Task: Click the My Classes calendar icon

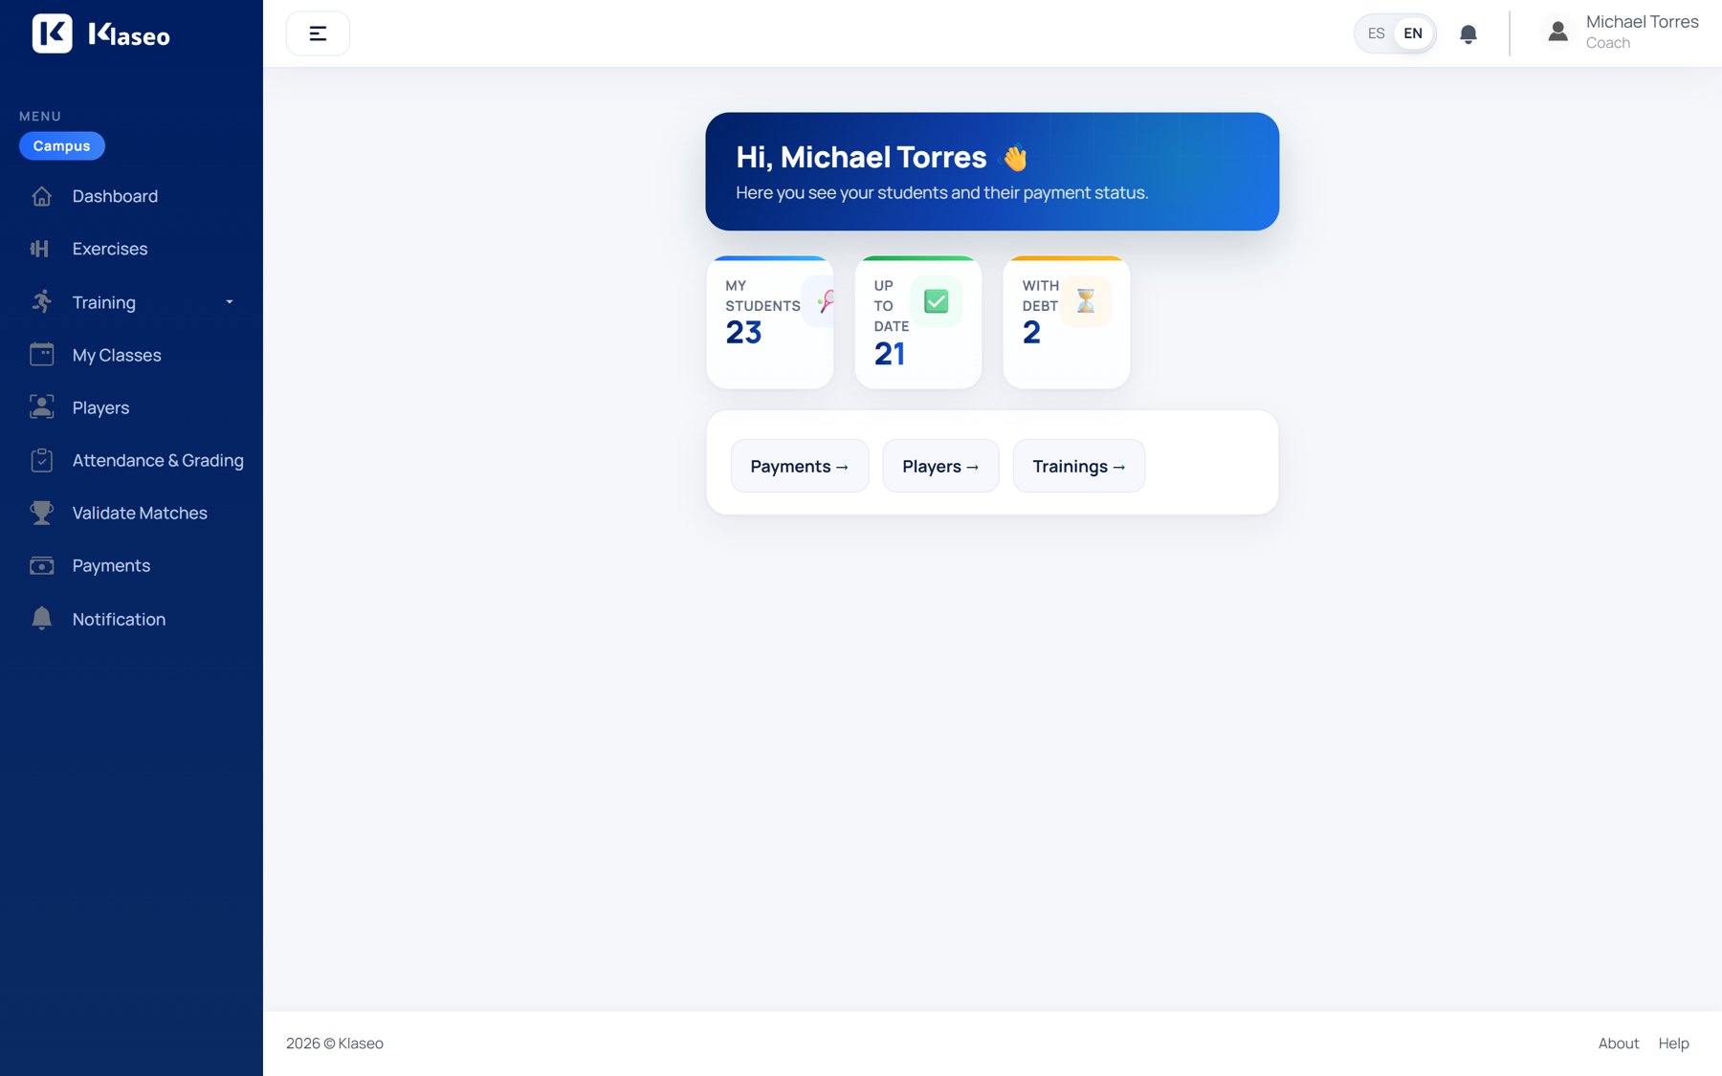Action: 42,355
